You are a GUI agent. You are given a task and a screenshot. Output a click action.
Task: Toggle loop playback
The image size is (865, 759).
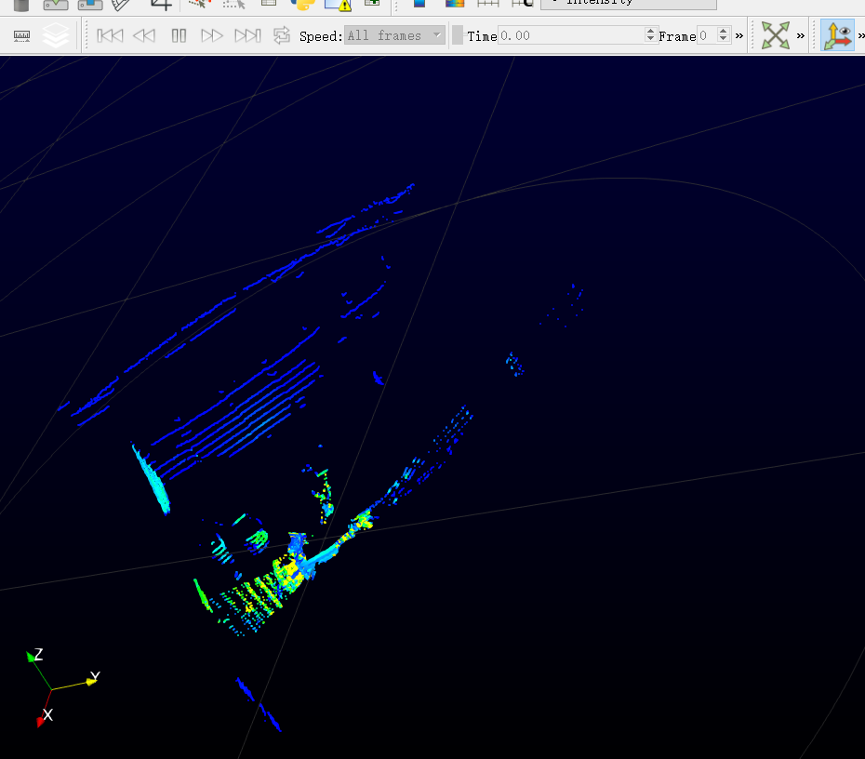tap(281, 36)
